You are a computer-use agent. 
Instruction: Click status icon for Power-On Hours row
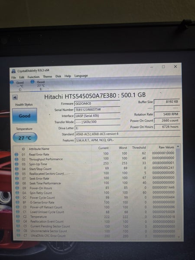point(17,188)
